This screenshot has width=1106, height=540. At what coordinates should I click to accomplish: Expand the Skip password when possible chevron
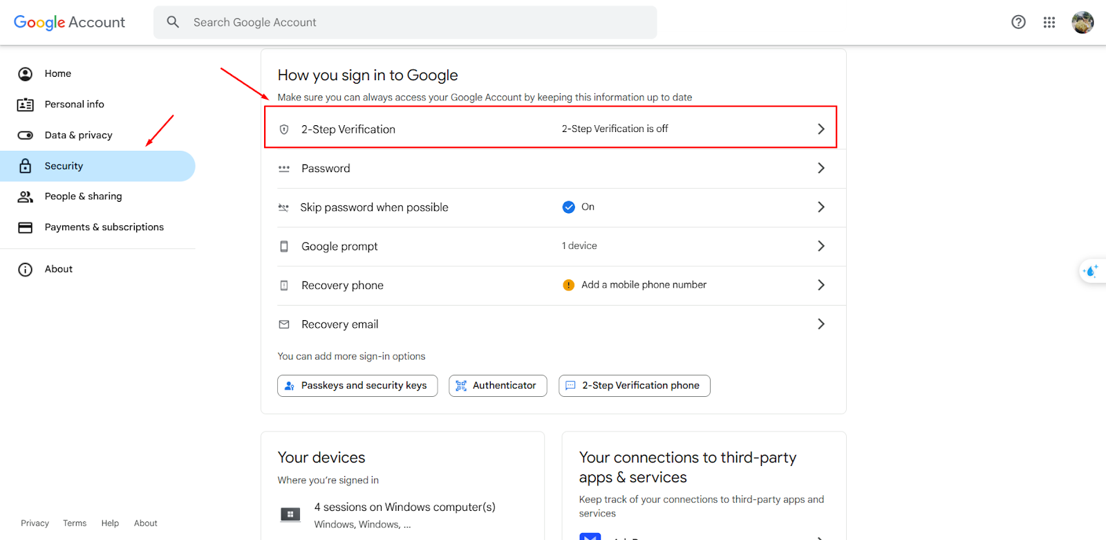tap(821, 207)
